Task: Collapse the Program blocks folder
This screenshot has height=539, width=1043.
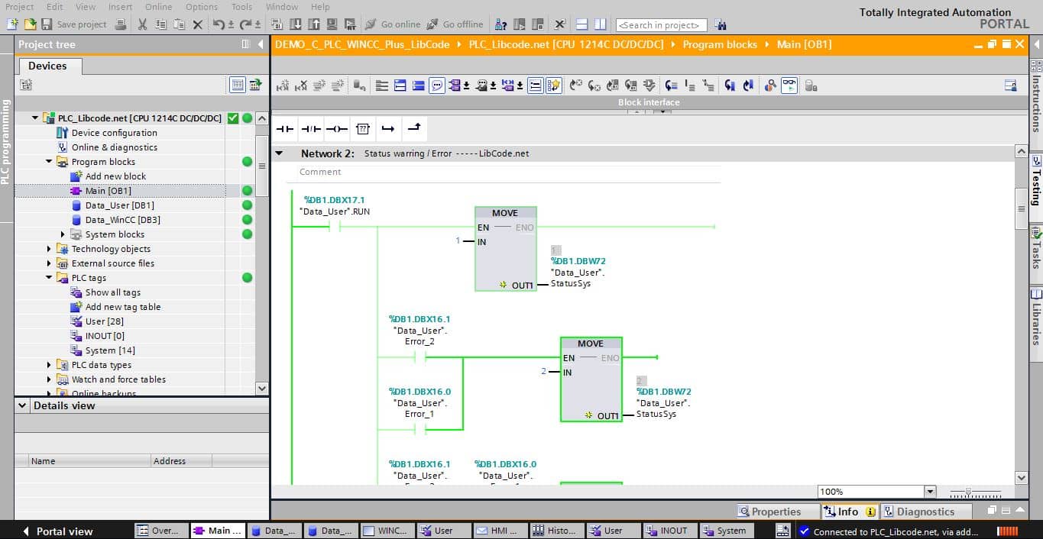Action: pyautogui.click(x=49, y=162)
